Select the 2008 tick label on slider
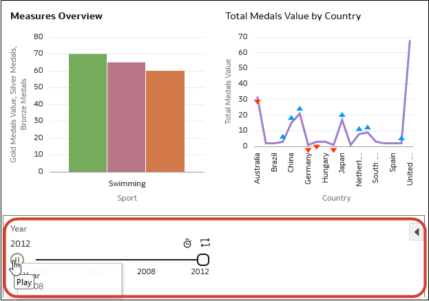This screenshot has height=301, width=429. point(146,271)
